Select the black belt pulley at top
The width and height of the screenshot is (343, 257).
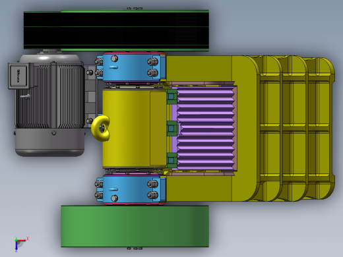tap(116, 30)
